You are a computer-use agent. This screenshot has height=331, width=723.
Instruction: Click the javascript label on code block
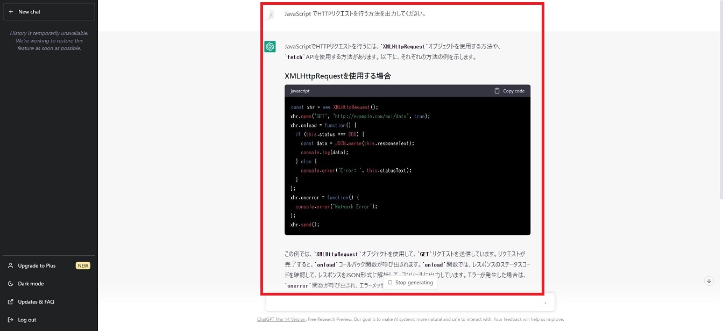click(300, 91)
